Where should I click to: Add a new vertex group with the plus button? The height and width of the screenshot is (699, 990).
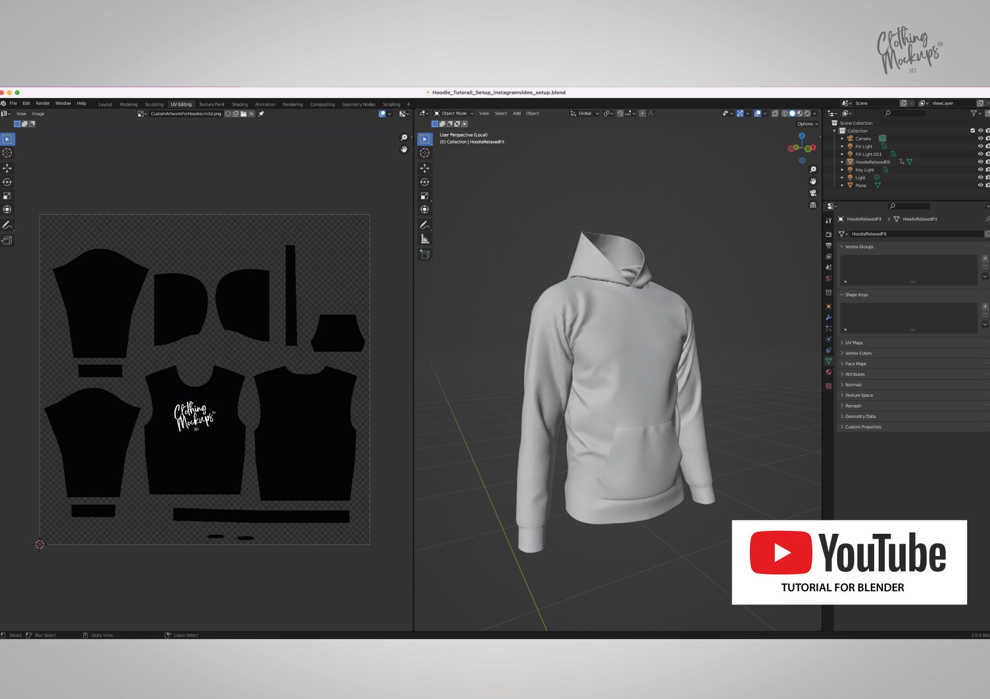coord(985,258)
